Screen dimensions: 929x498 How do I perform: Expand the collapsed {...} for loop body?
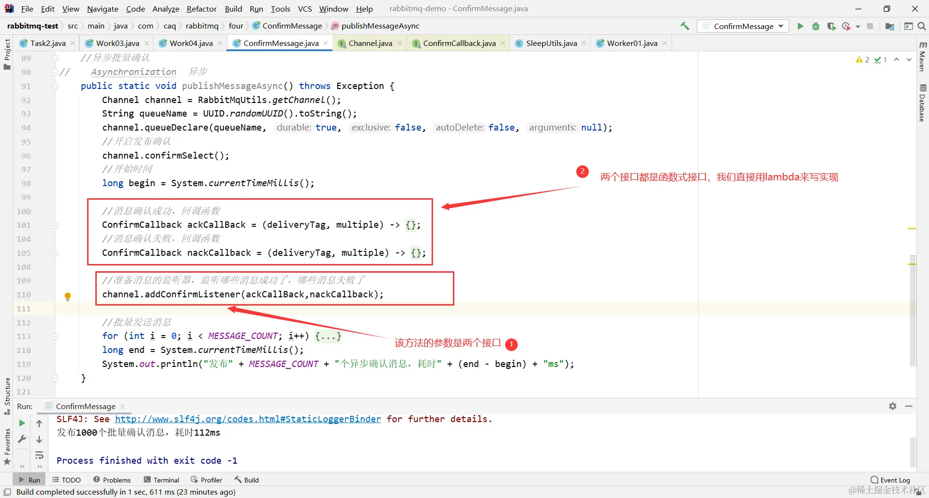tap(329, 336)
